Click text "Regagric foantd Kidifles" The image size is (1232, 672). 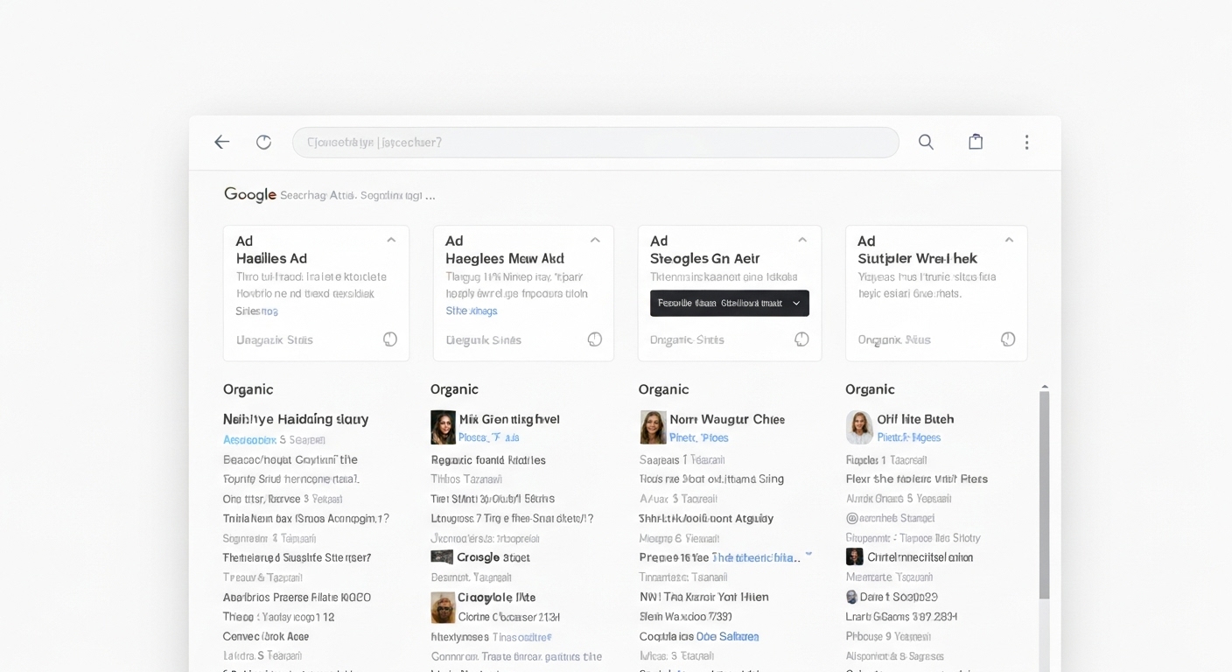point(488,459)
